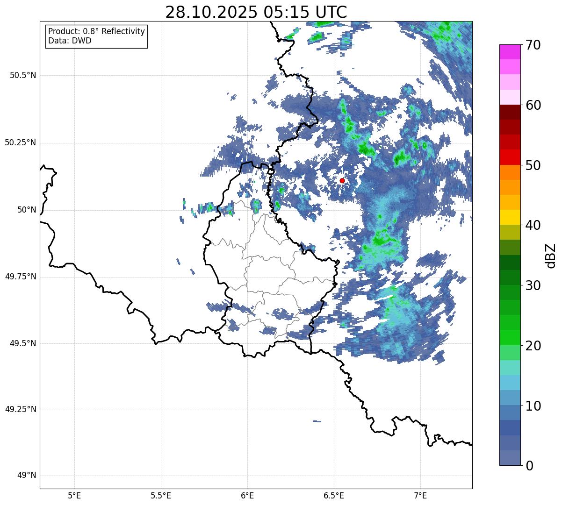Click the colorbar tick label 40
Screen dimensions: 562x505
tap(533, 225)
